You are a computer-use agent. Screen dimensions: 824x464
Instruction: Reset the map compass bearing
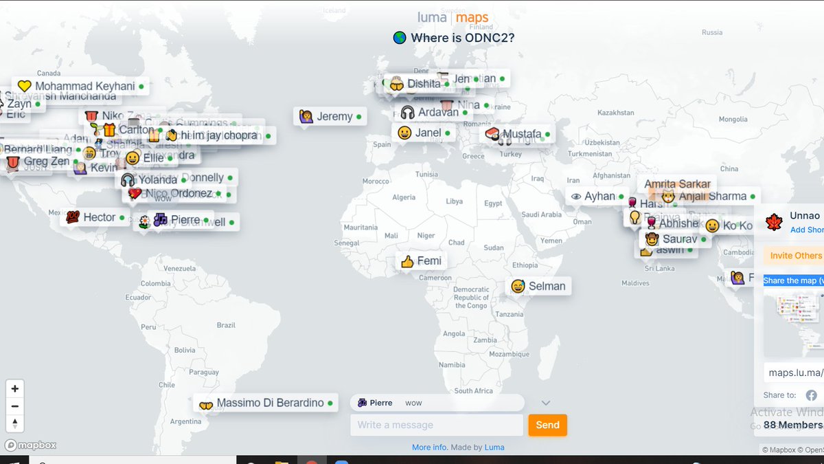click(x=14, y=423)
